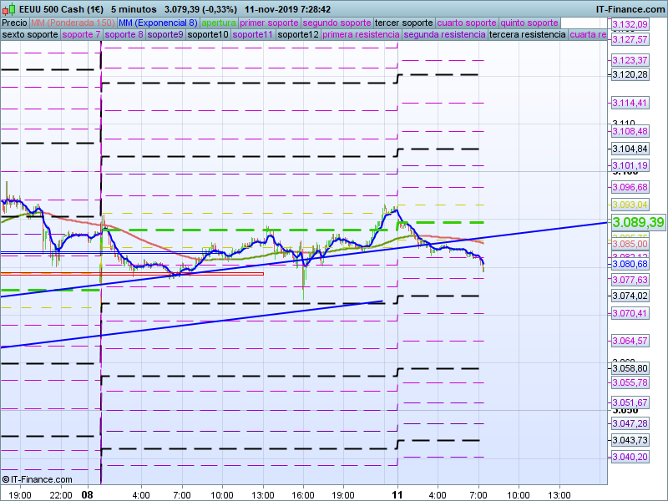Select the segundo soporte label
This screenshot has width=668, height=501.
tap(336, 23)
